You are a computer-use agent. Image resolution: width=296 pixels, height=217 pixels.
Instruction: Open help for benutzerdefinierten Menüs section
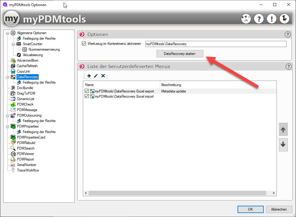coord(288,67)
